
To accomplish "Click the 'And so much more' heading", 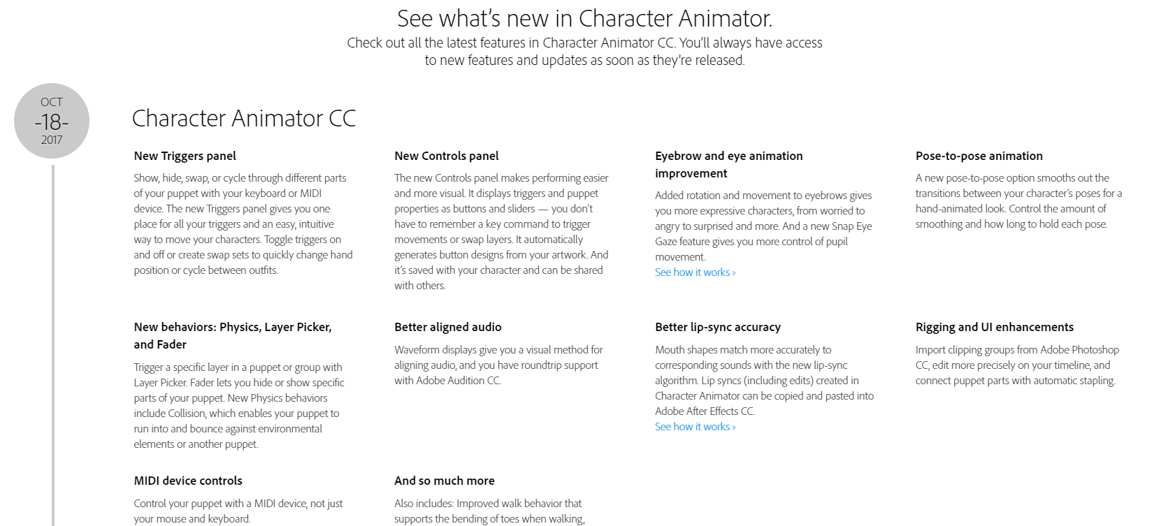I will tap(445, 481).
